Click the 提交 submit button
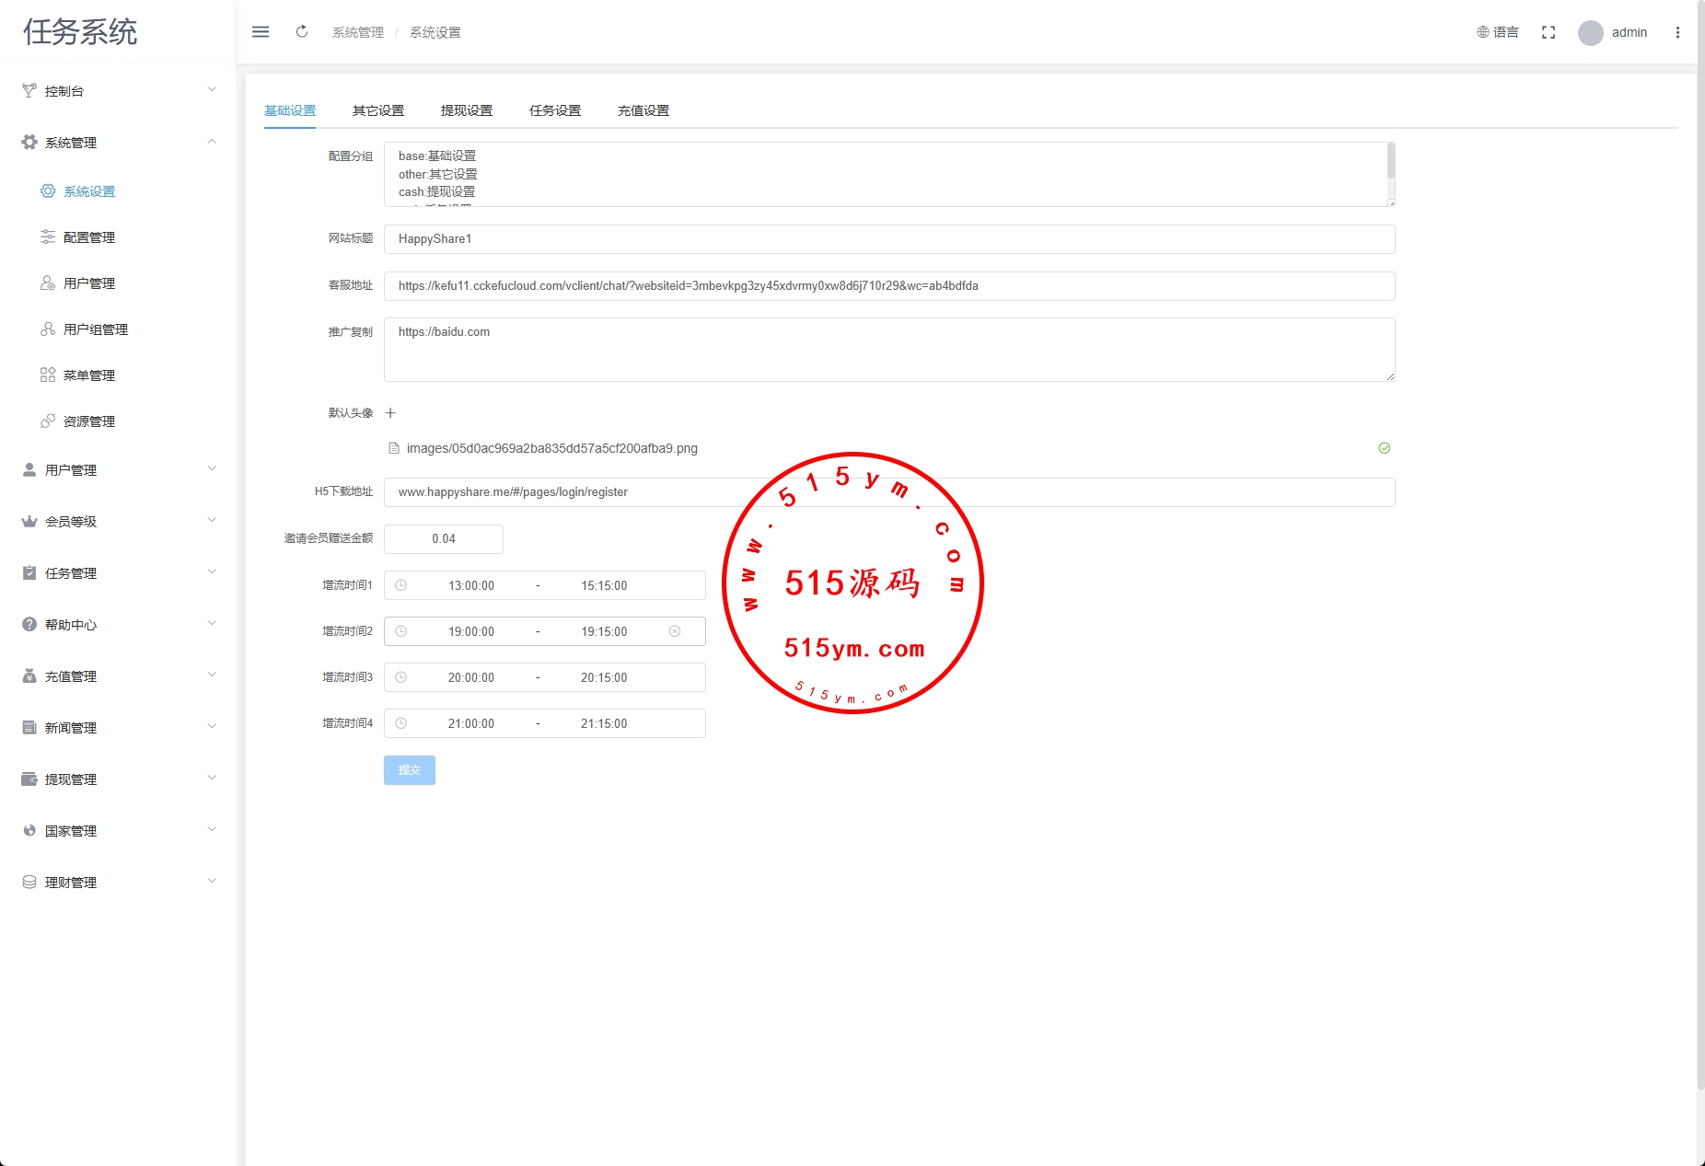1705x1166 pixels. [x=410, y=770]
